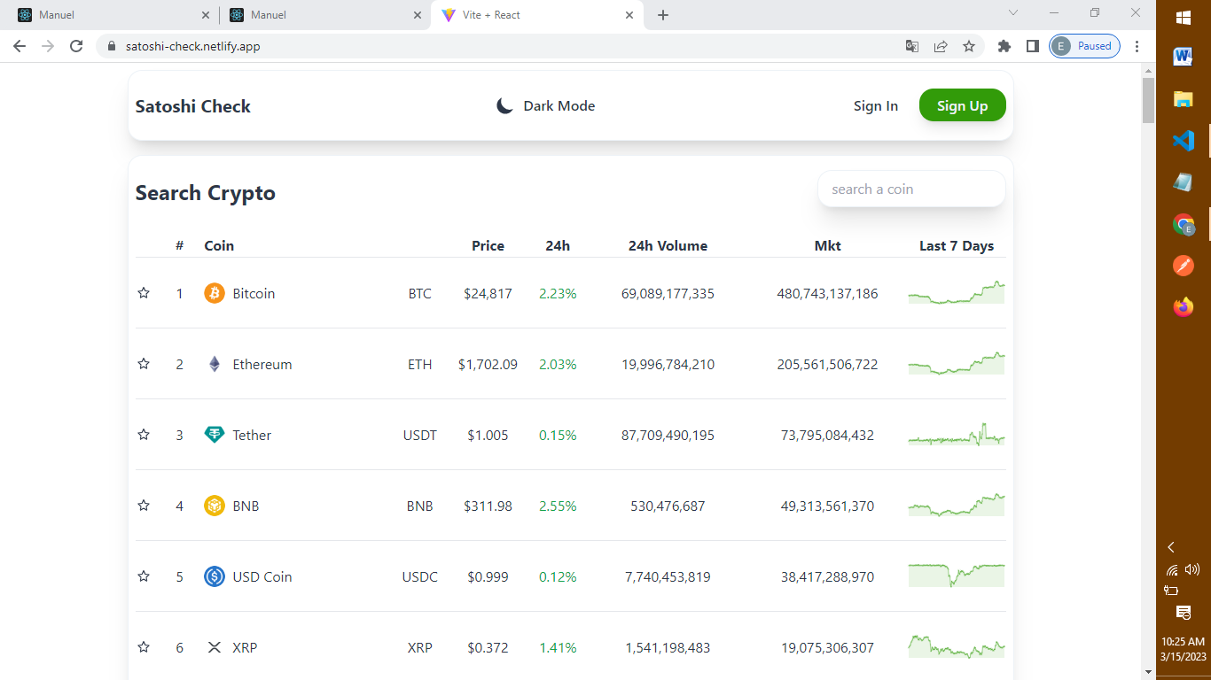The height and width of the screenshot is (680, 1211).
Task: Click the $24,817 price value
Action: pos(488,293)
